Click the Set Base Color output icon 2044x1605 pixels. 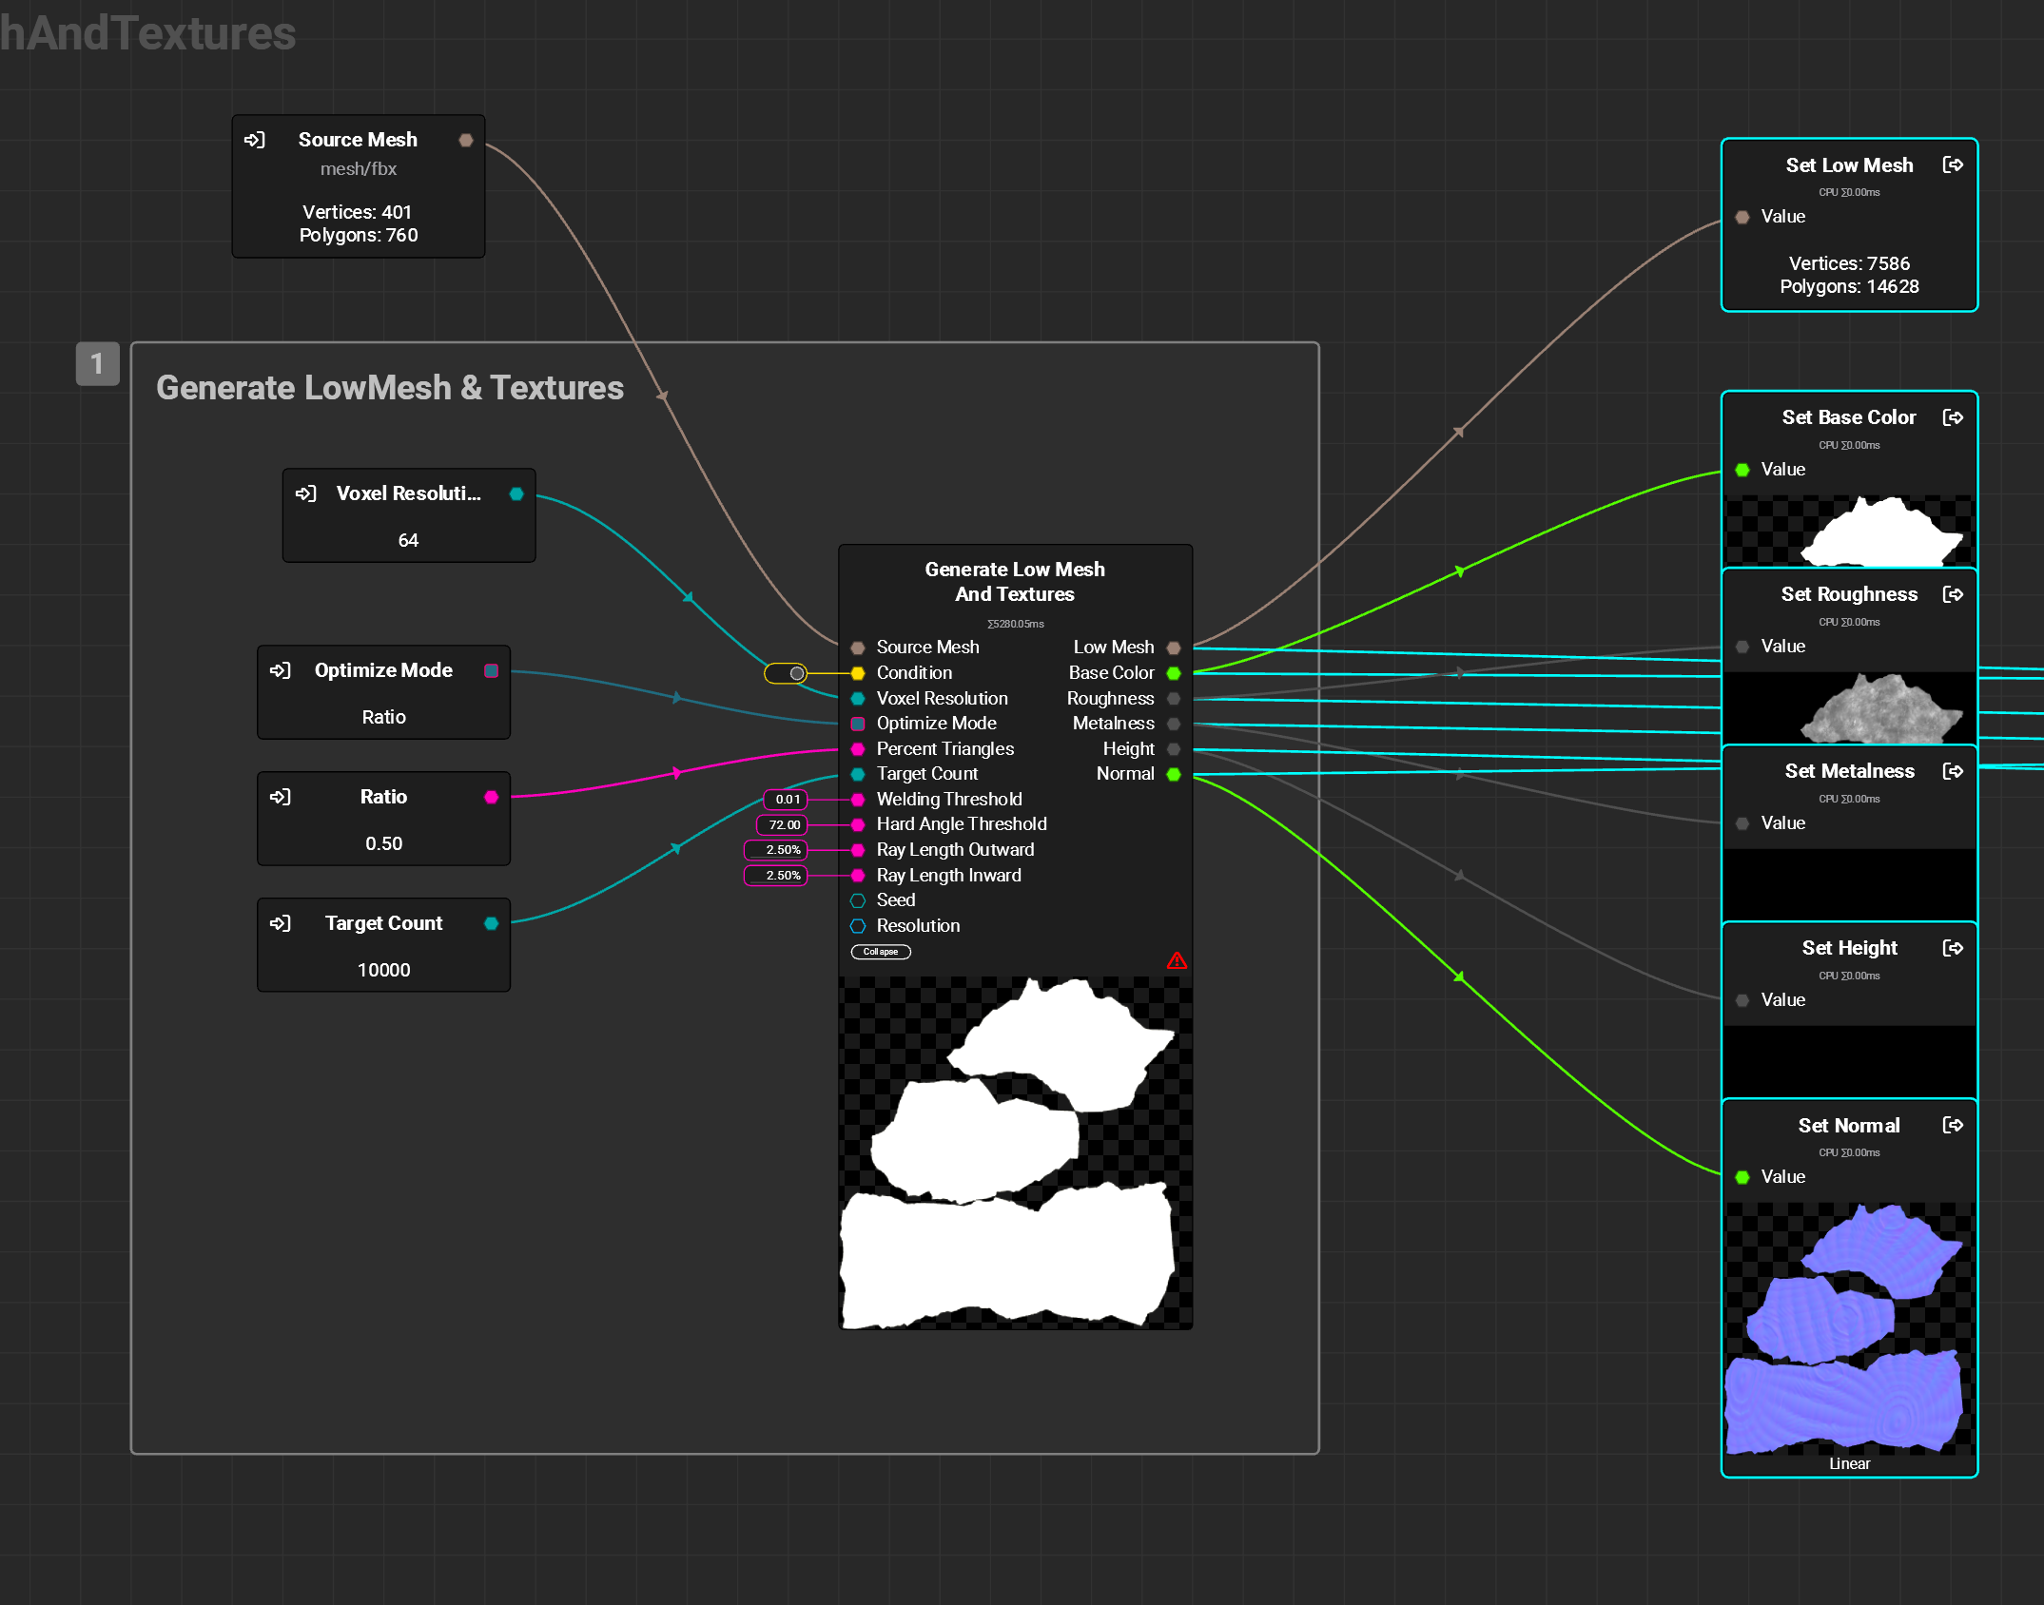(1953, 417)
